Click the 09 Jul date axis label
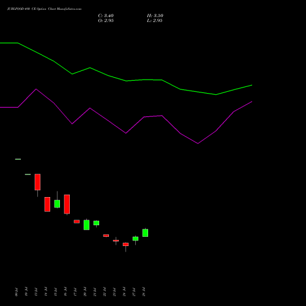306x306 pixels. point(17,292)
